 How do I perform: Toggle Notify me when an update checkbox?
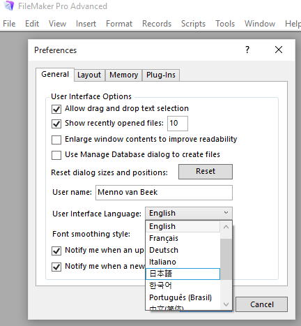[56, 251]
